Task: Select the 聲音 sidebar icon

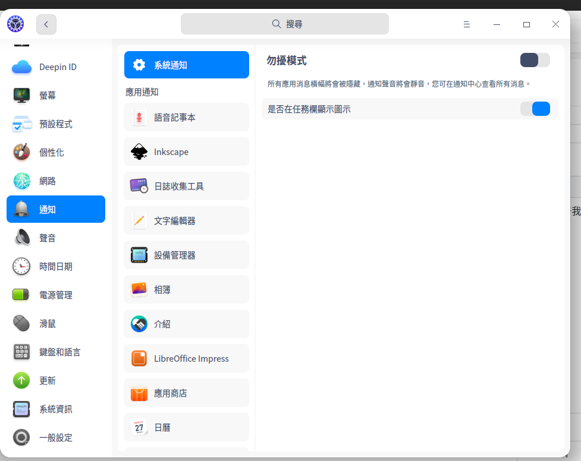Action: click(21, 238)
